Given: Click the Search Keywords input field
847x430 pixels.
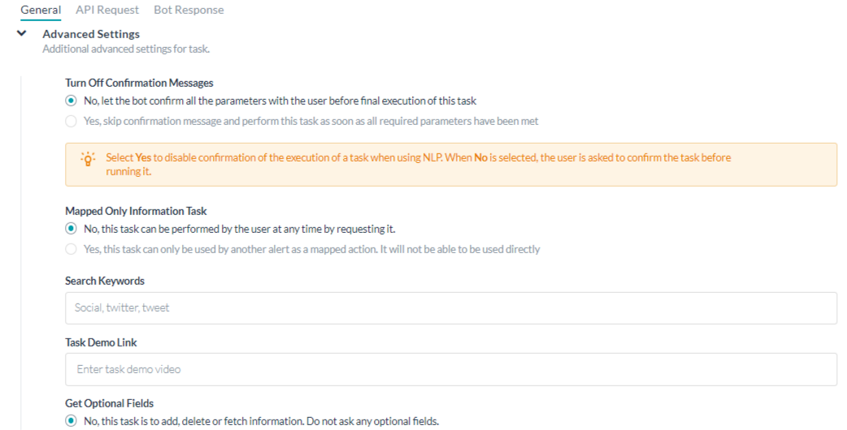Looking at the screenshot, I should [451, 308].
